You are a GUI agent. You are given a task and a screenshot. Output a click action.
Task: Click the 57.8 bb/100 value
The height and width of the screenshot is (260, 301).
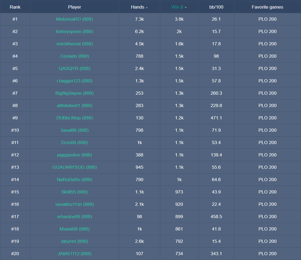(216, 81)
